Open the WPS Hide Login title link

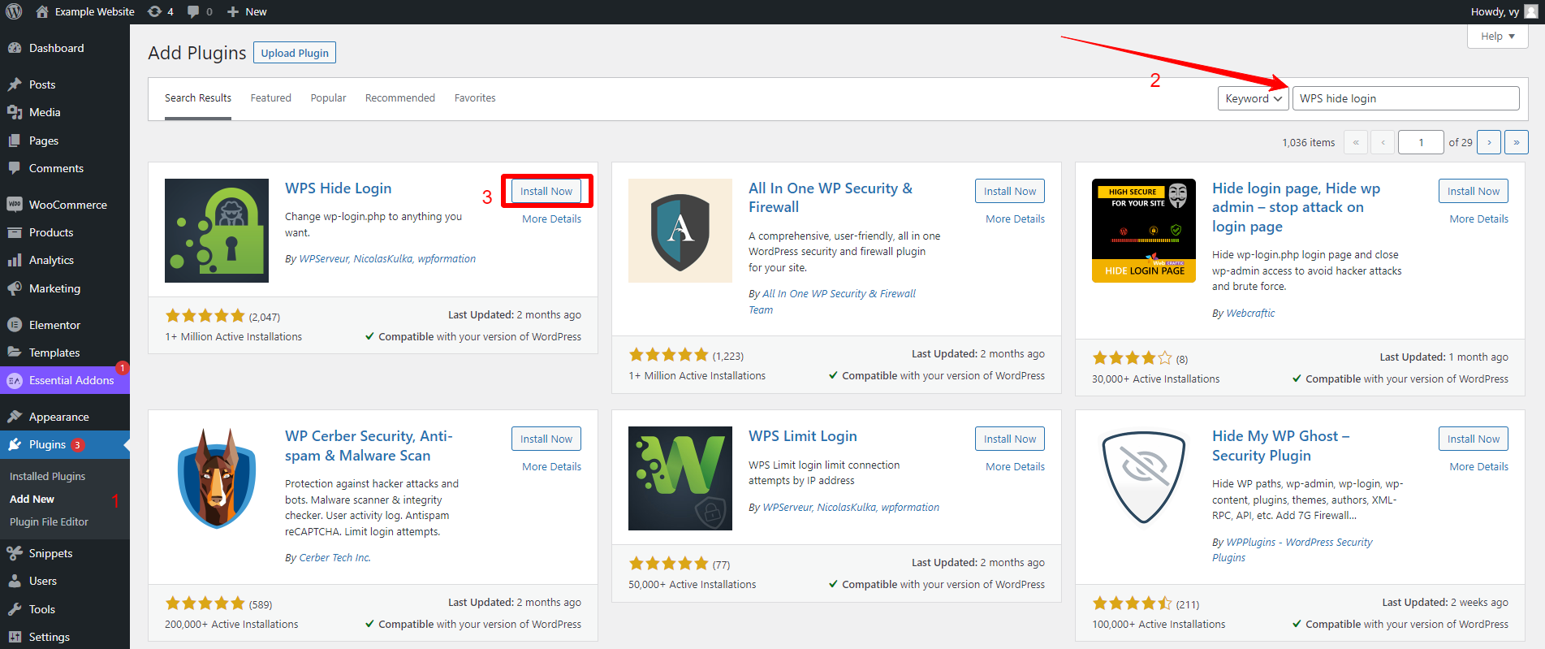pyautogui.click(x=338, y=188)
